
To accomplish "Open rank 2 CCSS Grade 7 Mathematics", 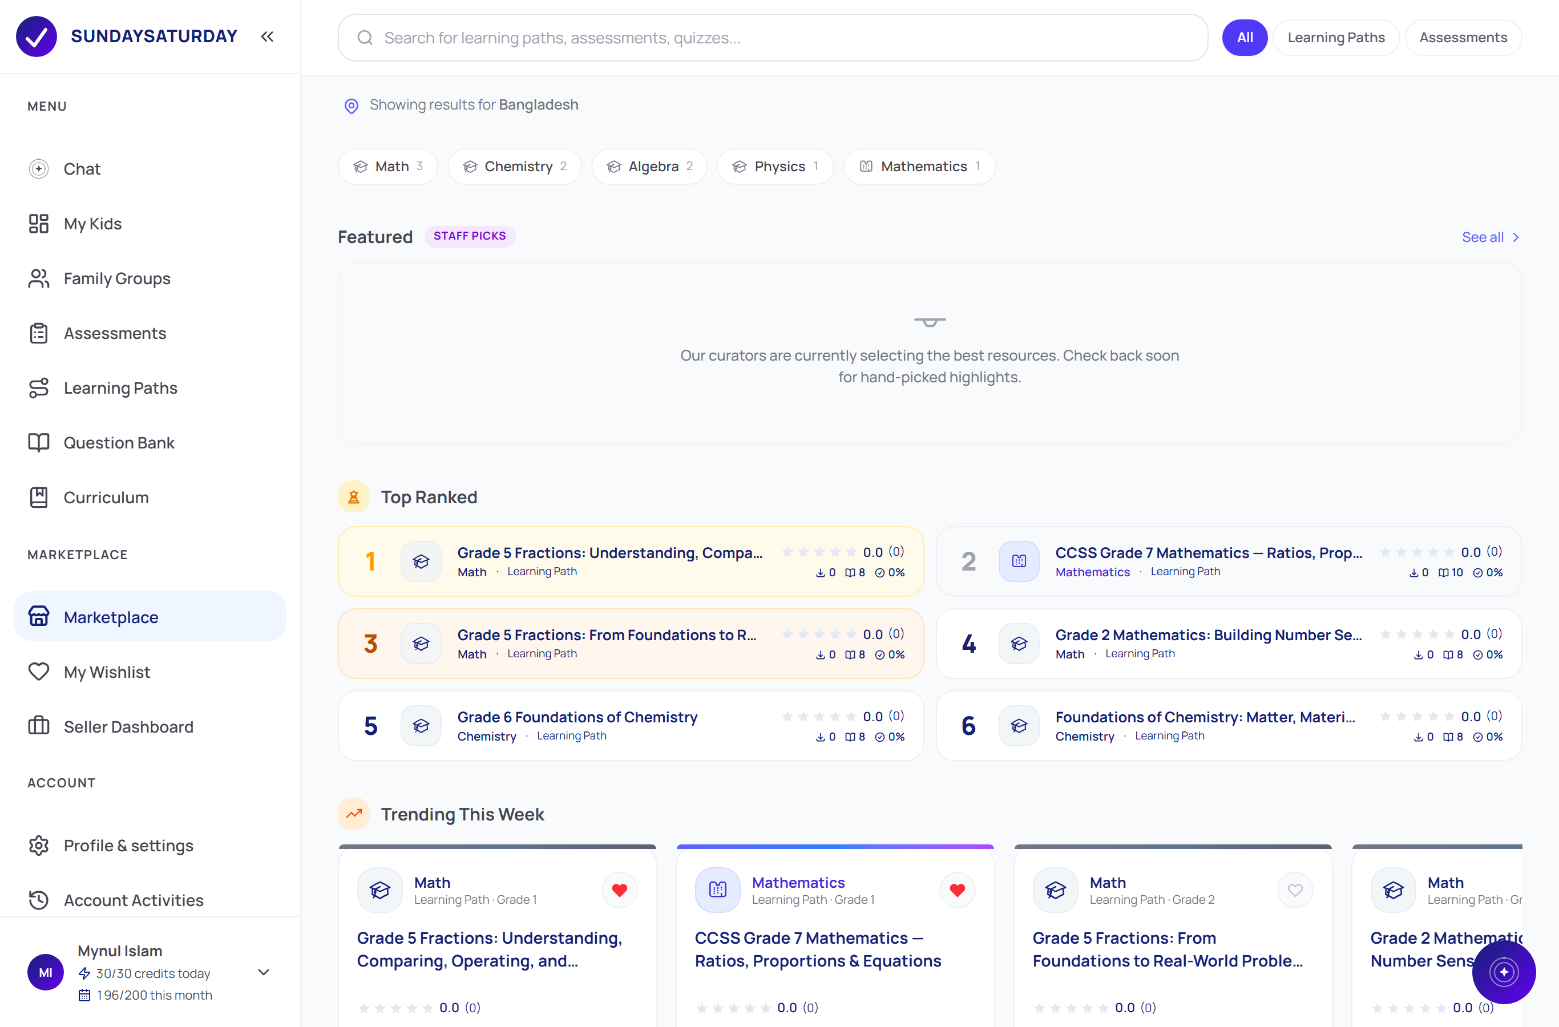I will point(1229,561).
